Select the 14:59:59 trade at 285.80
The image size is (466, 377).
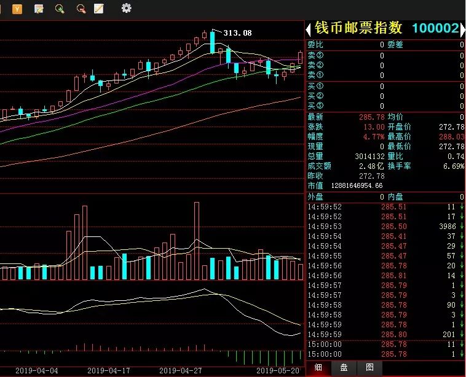point(385,335)
